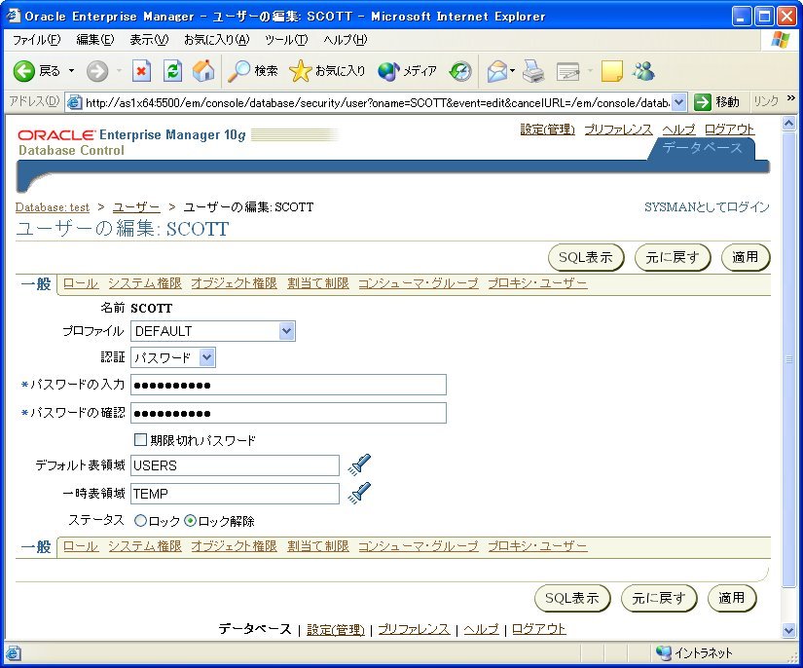Image resolution: width=803 pixels, height=668 pixels.
Task: Open flashlight lookup for 一時表領域
Action: [x=359, y=493]
